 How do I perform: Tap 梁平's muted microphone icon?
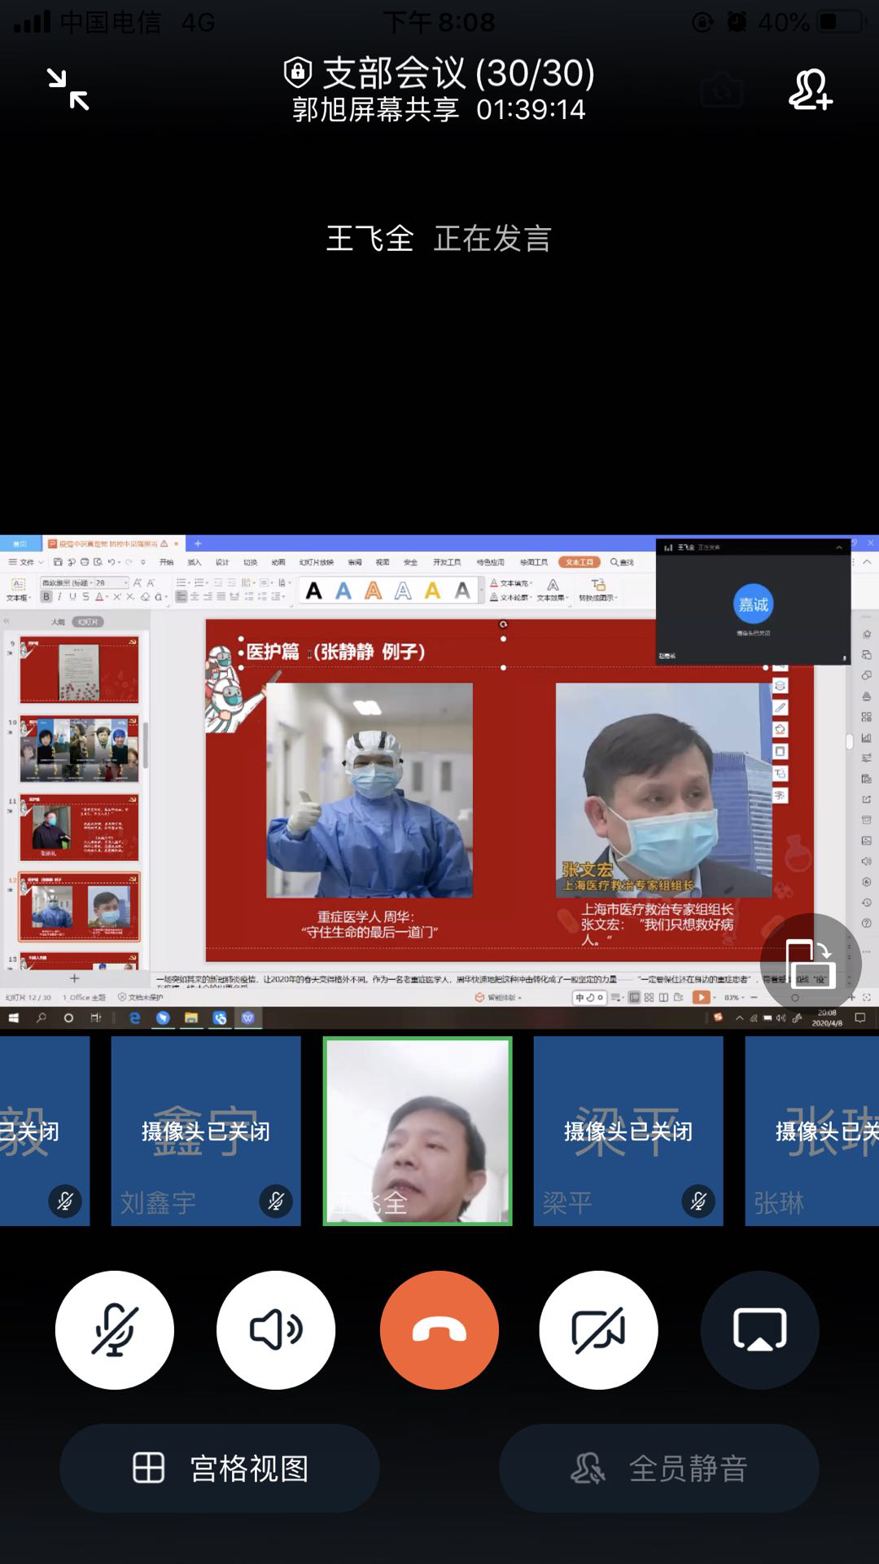[x=698, y=1201]
